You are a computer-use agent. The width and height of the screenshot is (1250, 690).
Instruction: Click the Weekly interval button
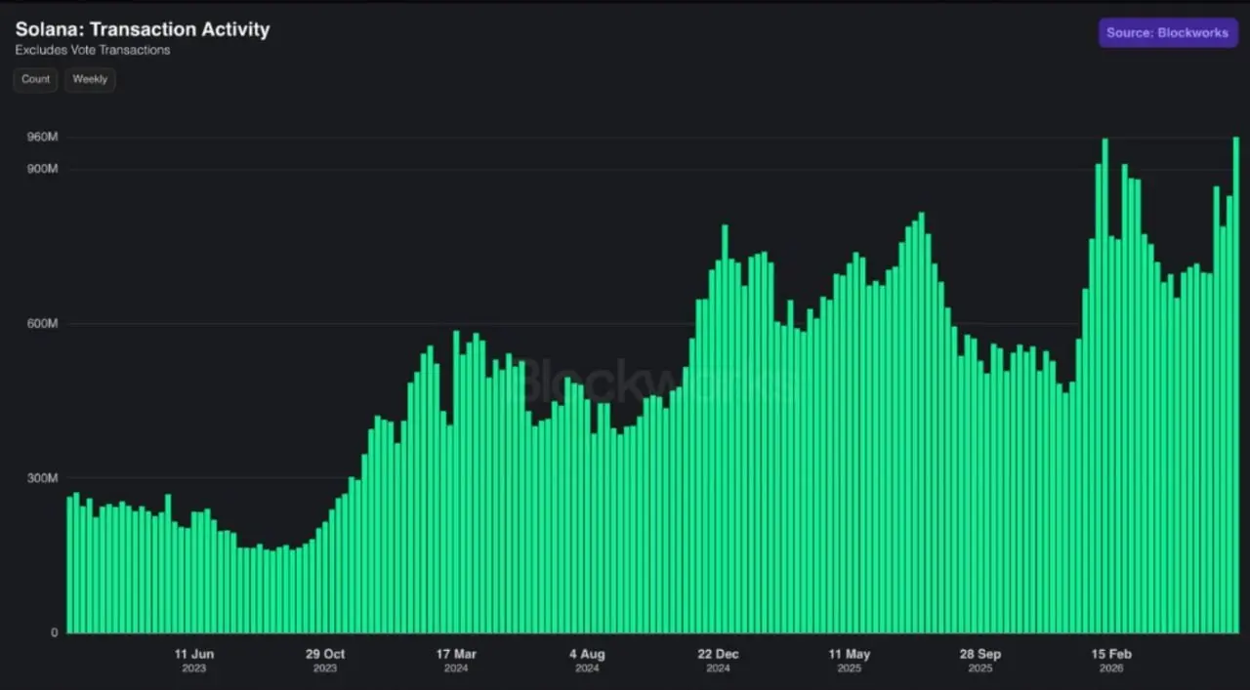pos(90,79)
